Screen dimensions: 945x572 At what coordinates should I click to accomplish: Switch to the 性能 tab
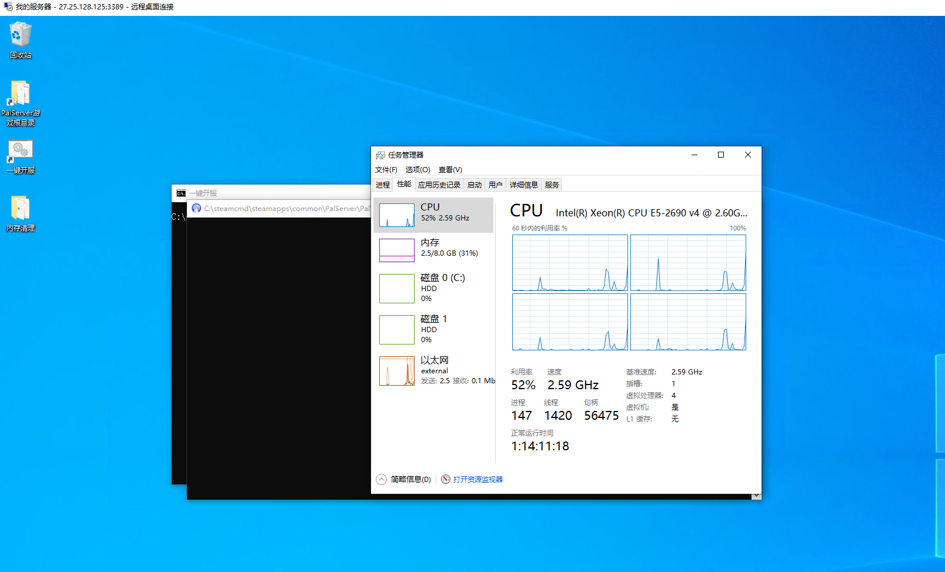404,185
